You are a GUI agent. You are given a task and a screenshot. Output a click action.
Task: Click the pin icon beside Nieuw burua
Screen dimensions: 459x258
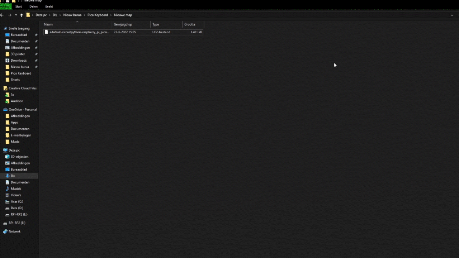36,67
